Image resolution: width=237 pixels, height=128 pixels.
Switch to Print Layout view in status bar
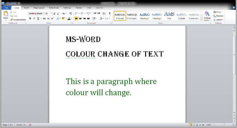[x=190, y=125]
